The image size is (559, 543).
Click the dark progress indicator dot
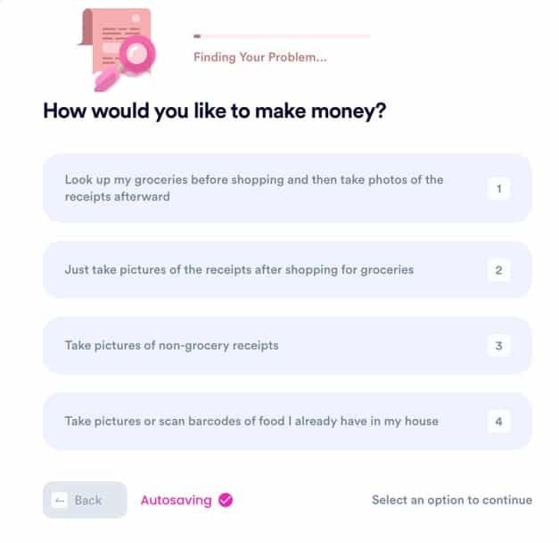(197, 36)
